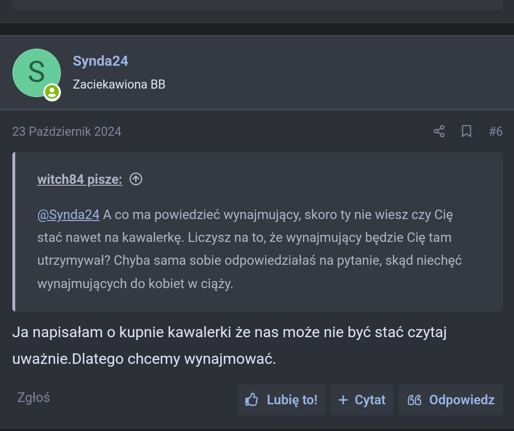Viewport: 514px width, 431px height.
Task: Click the share icon on post #6
Action: (439, 131)
